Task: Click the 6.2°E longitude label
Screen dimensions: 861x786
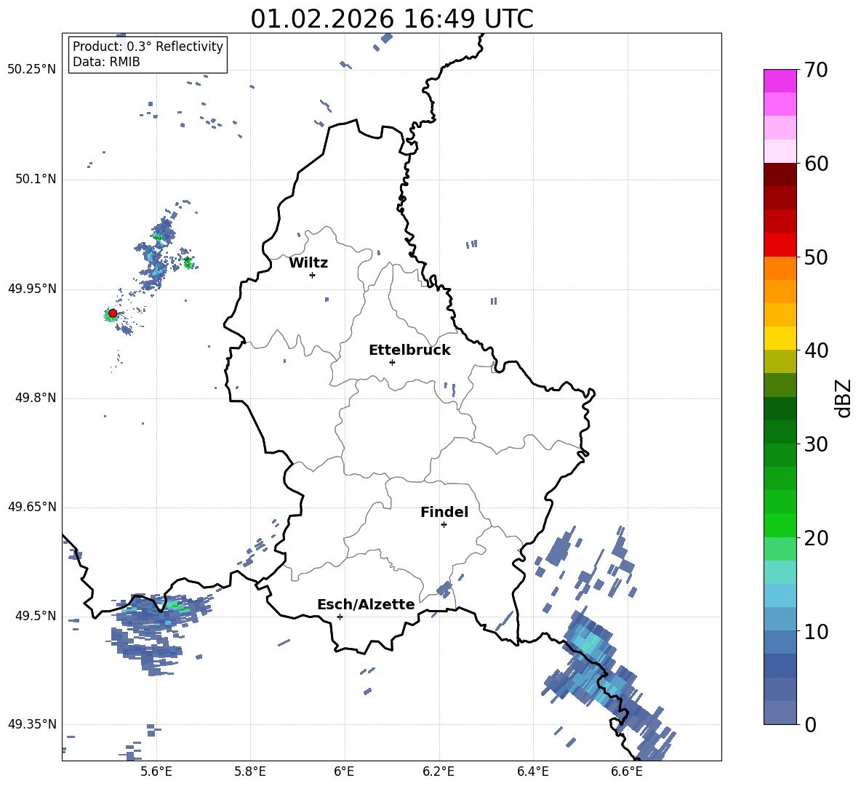Action: (438, 771)
